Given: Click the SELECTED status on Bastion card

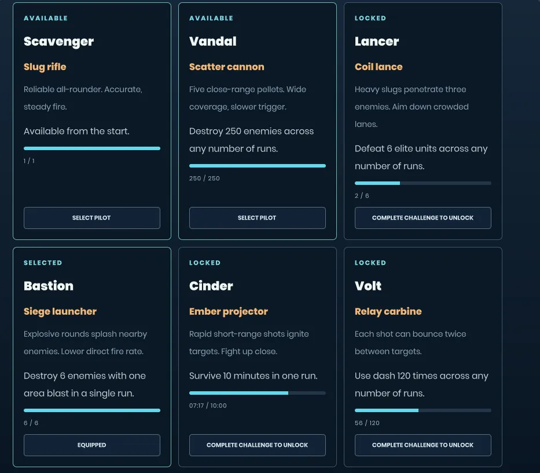Looking at the screenshot, I should coord(43,263).
